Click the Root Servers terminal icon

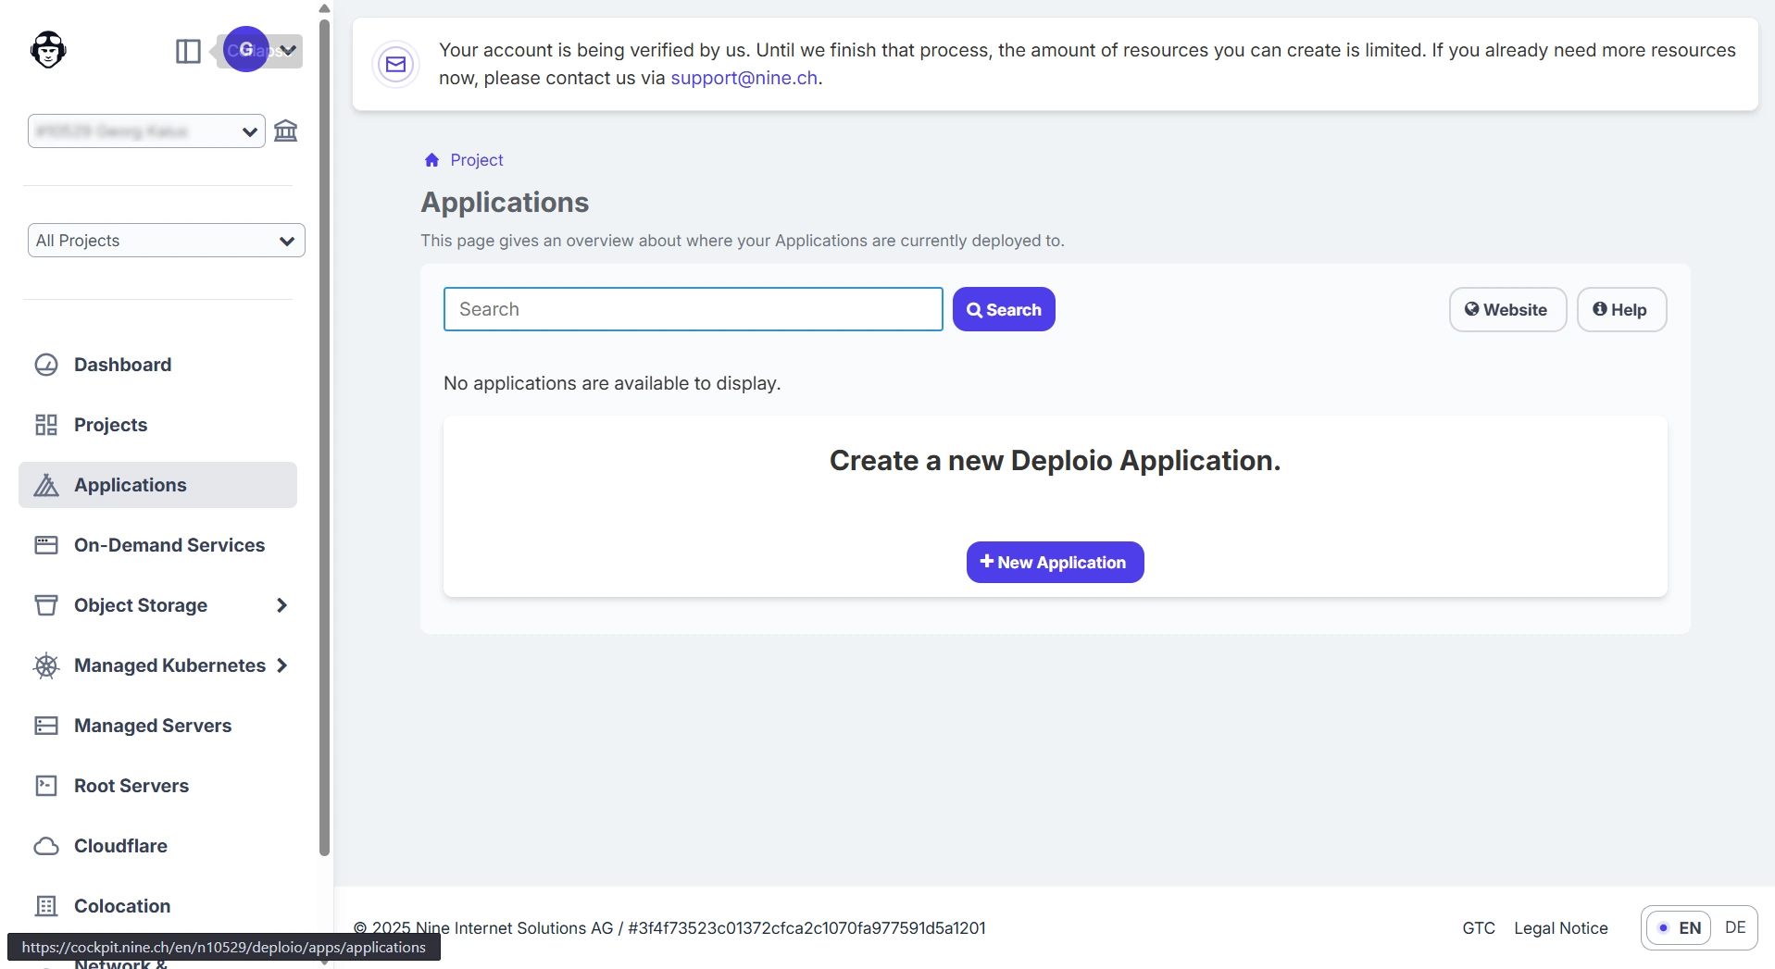(x=46, y=786)
